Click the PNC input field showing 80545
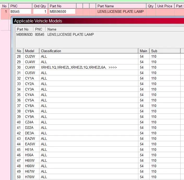The height and width of the screenshot is (180, 184). click(x=20, y=11)
